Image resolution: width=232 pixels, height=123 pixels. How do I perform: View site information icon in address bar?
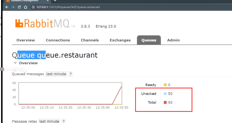(33, 7)
